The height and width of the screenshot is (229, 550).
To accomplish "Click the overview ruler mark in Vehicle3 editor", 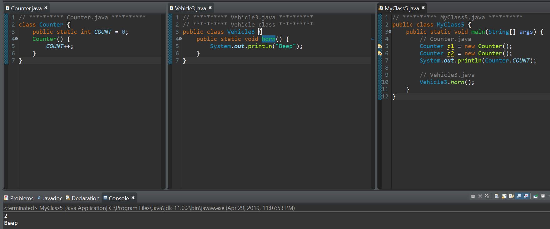I will pos(373,39).
